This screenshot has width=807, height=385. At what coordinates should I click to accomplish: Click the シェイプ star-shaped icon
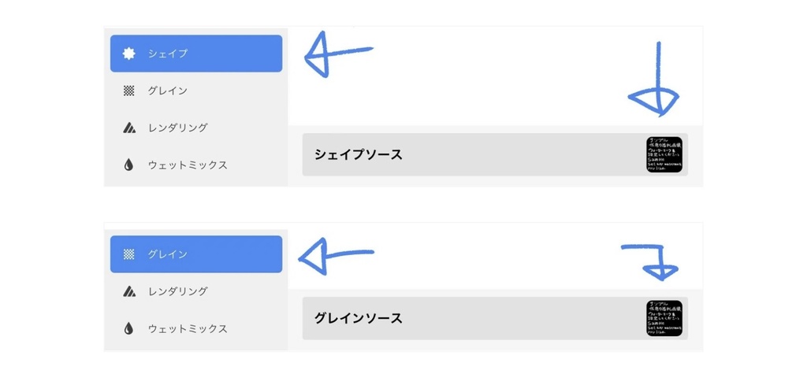(x=129, y=54)
